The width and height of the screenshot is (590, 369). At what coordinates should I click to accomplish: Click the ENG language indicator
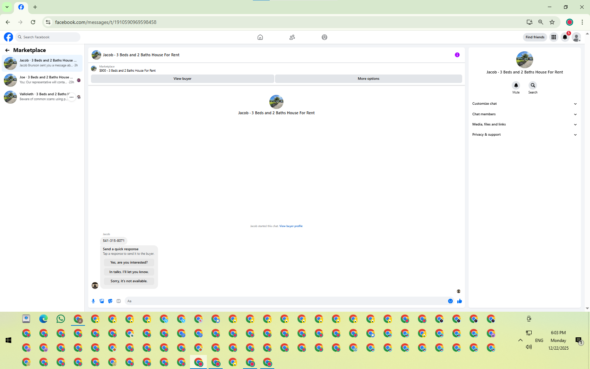pos(539,341)
